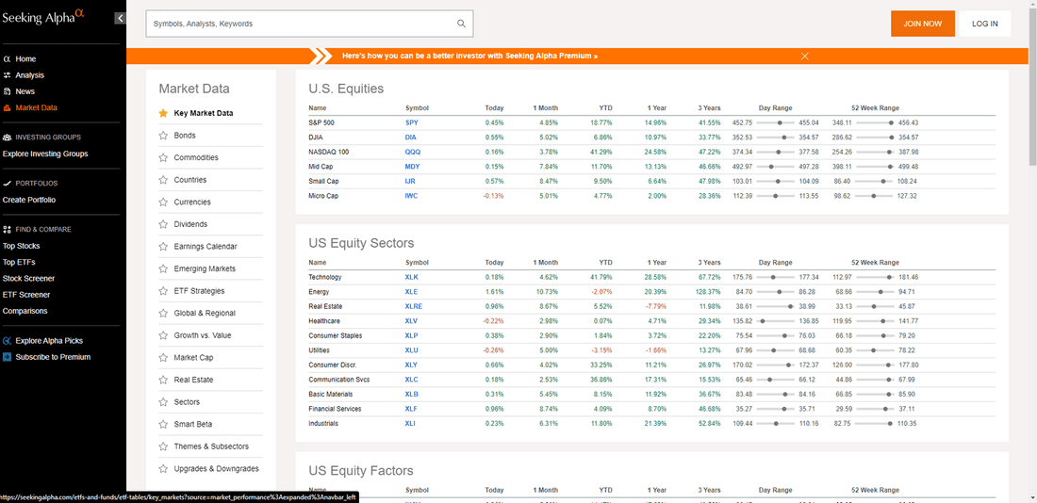
Task: Select Earnings Calendar in Market Data list
Action: [x=205, y=247]
